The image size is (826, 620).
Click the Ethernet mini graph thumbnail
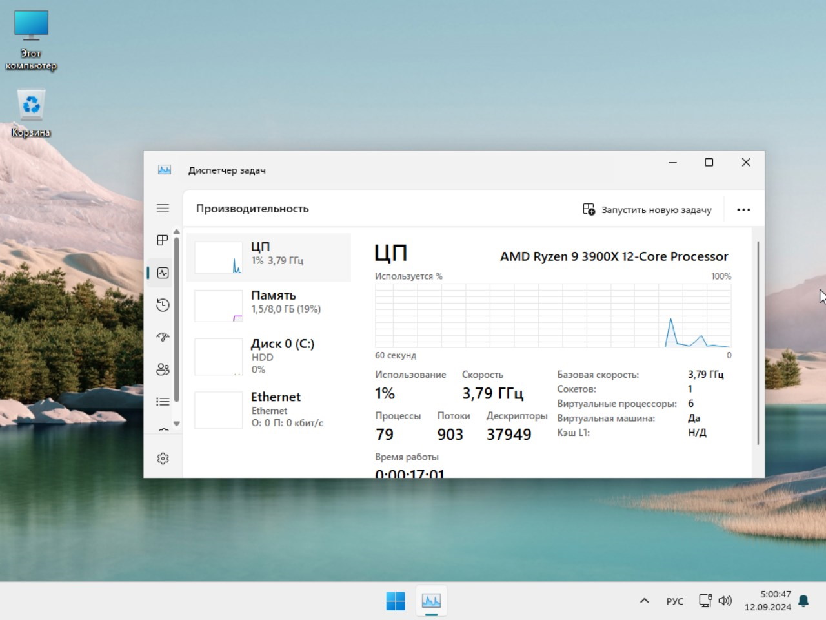218,409
